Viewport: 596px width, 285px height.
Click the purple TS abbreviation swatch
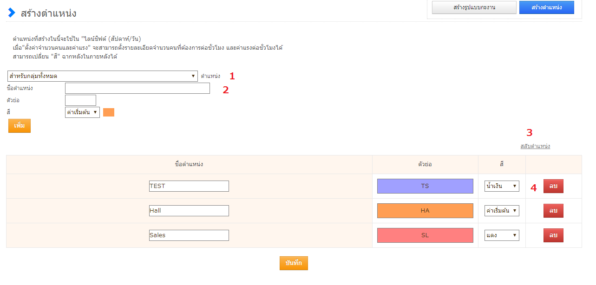pos(425,186)
